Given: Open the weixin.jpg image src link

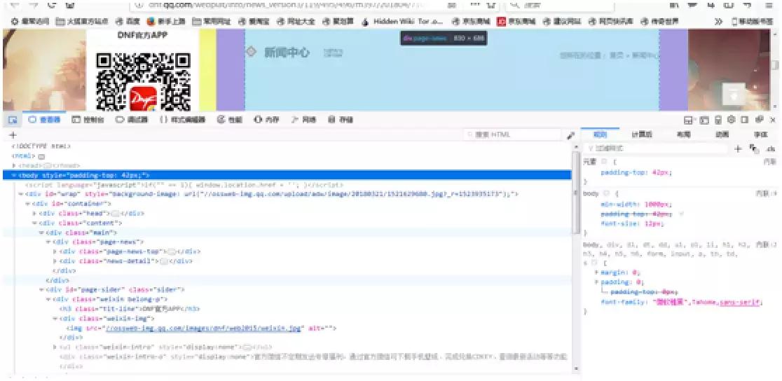Looking at the screenshot, I should (x=202, y=328).
